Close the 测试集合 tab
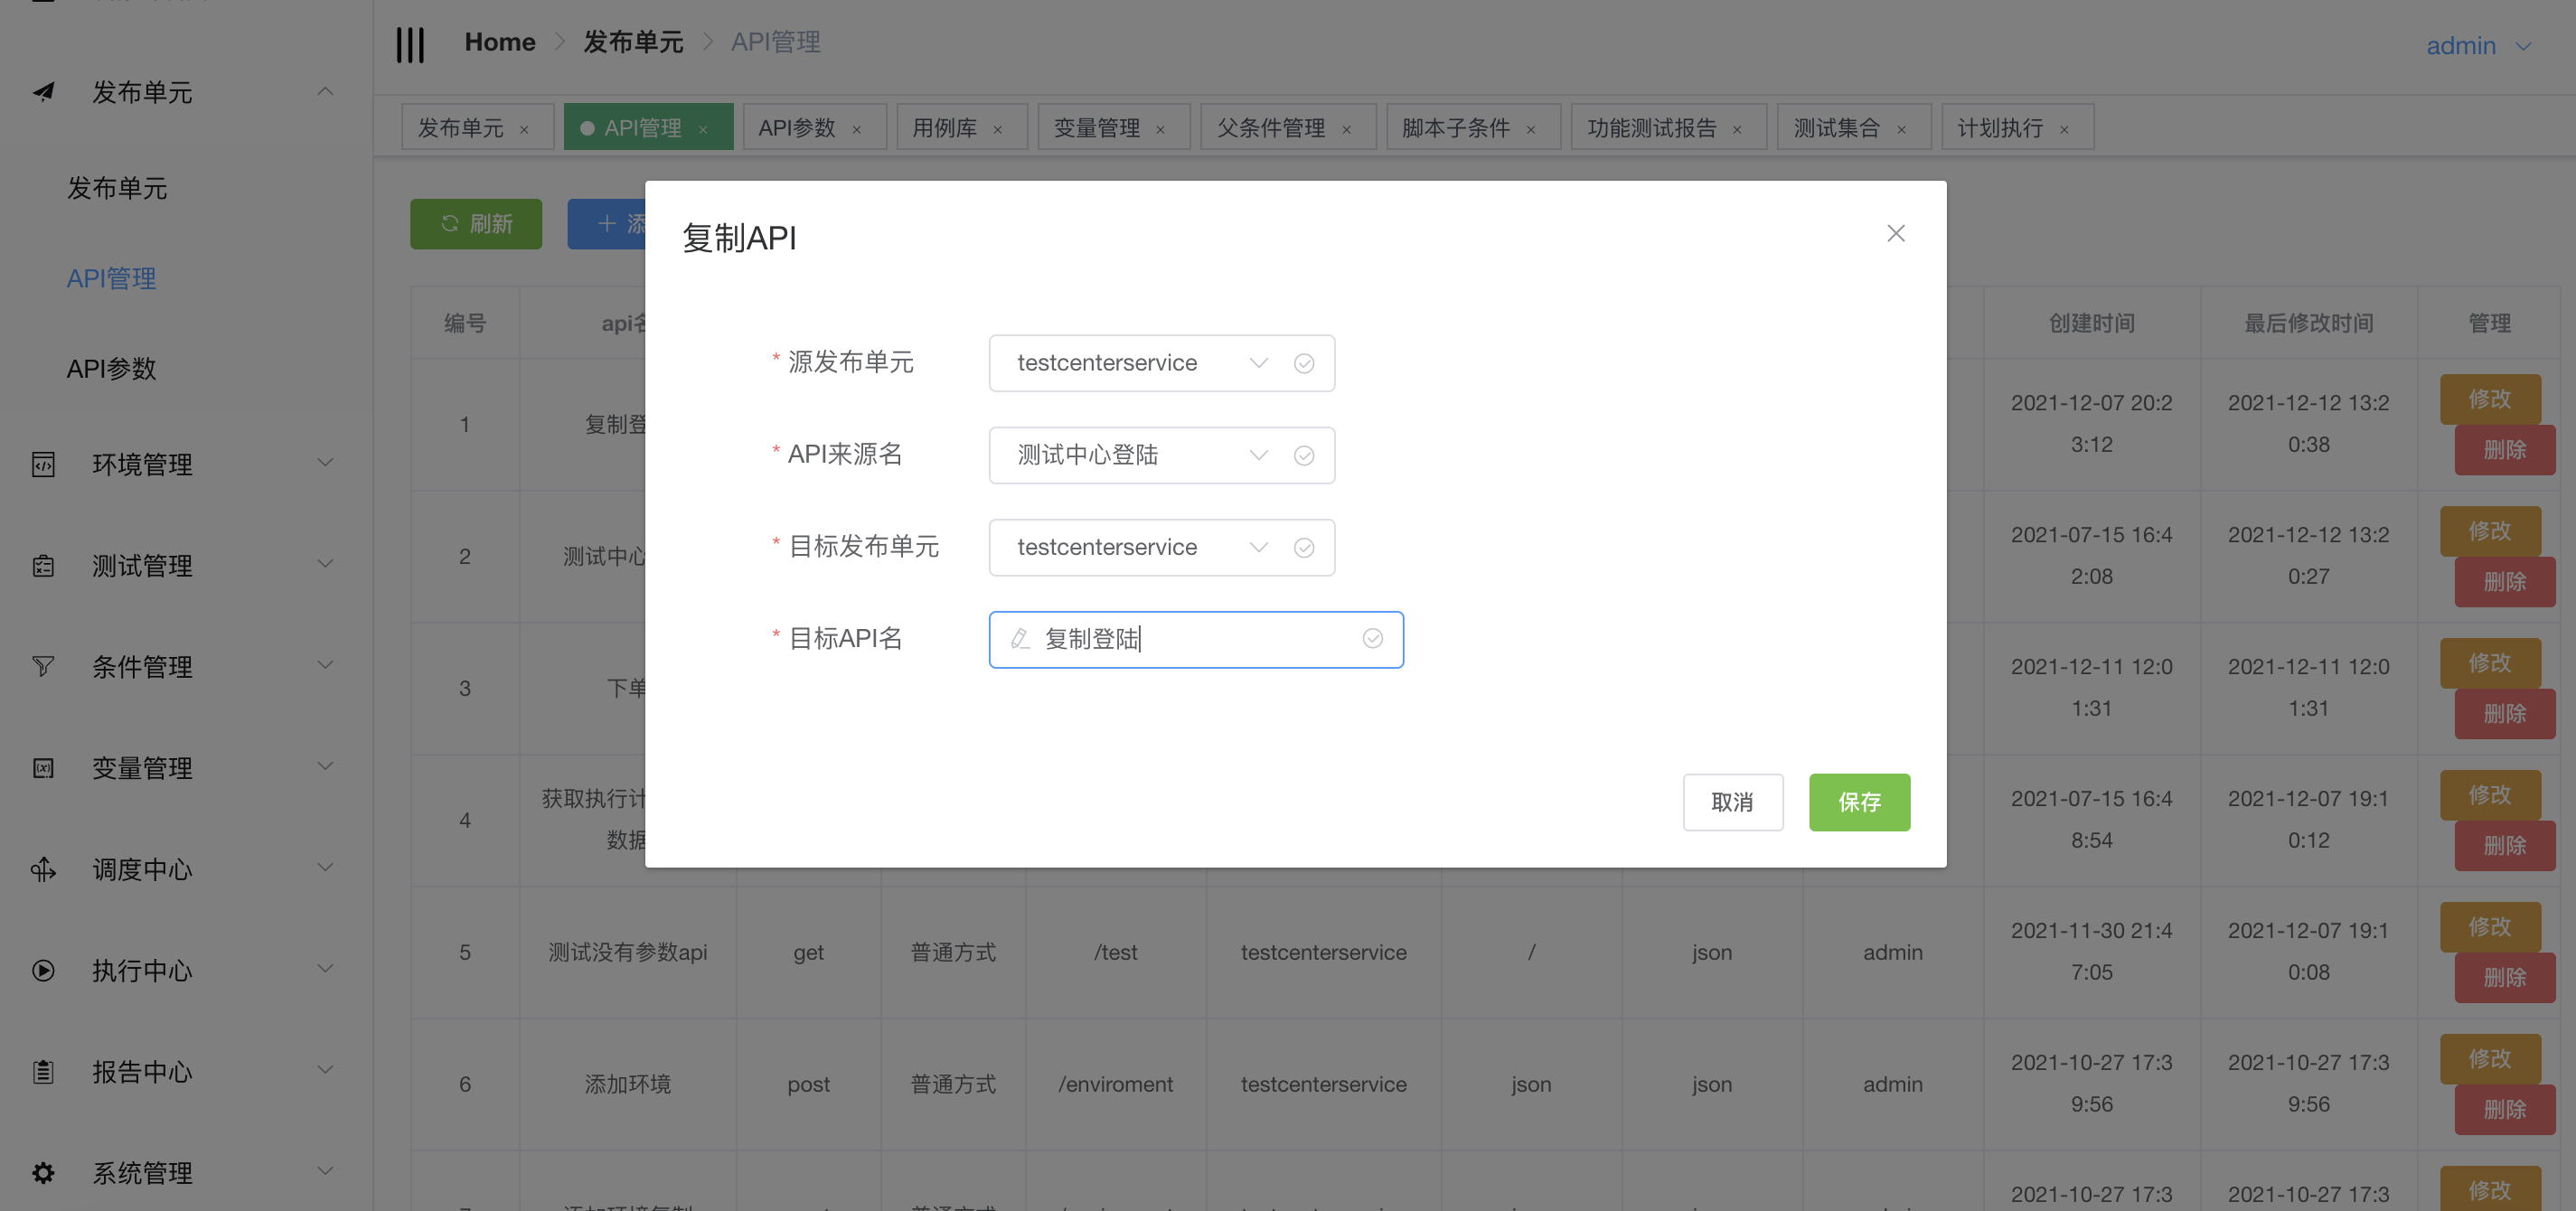2576x1211 pixels. point(1901,129)
